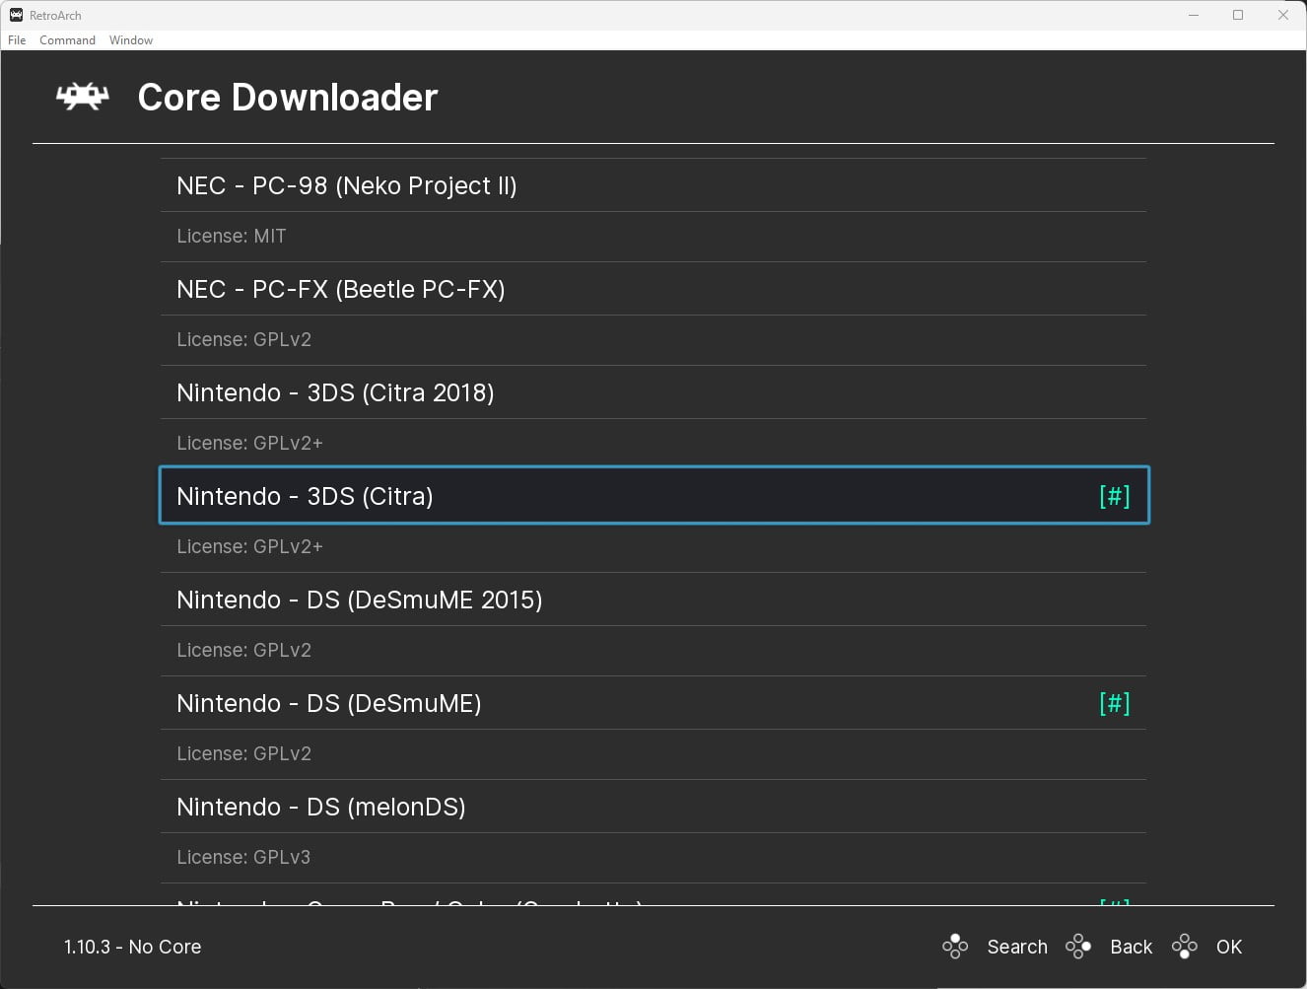Viewport: 1307px width, 989px height.
Task: Open the File menu
Action: point(16,39)
